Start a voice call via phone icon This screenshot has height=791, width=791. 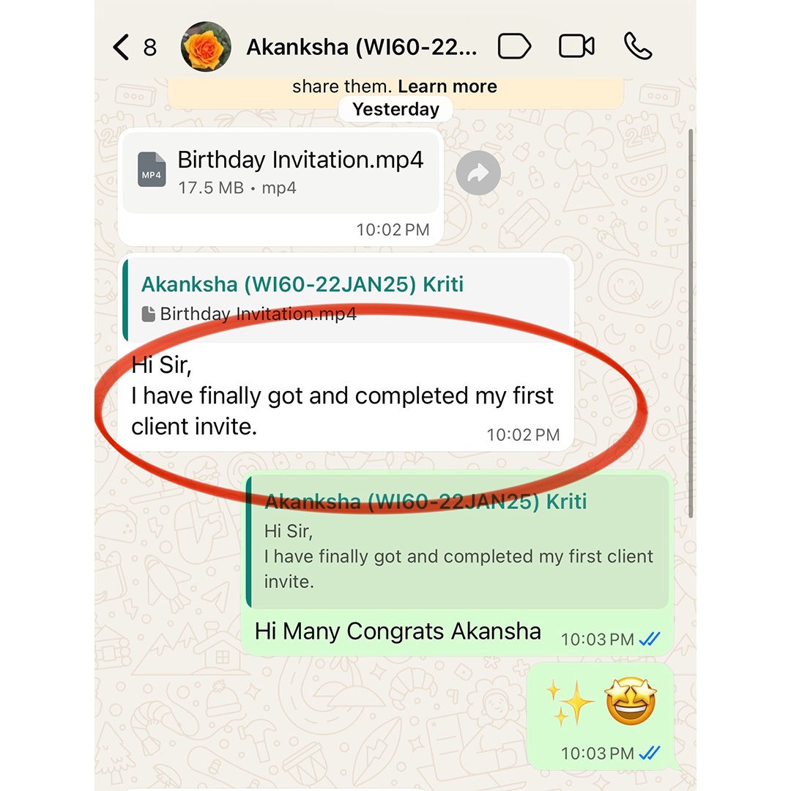pyautogui.click(x=638, y=46)
